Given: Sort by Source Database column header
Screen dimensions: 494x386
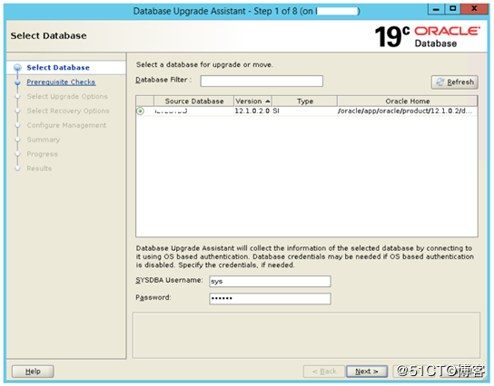Looking at the screenshot, I should (x=194, y=101).
